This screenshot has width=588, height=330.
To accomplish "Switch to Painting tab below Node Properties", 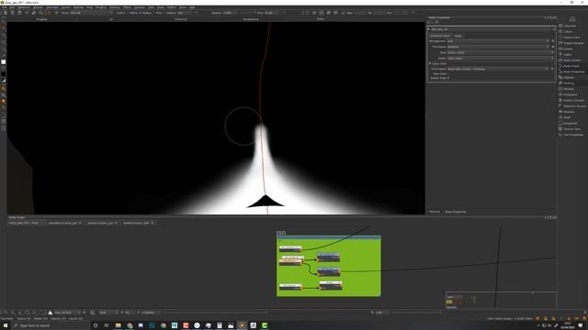I will [435, 212].
